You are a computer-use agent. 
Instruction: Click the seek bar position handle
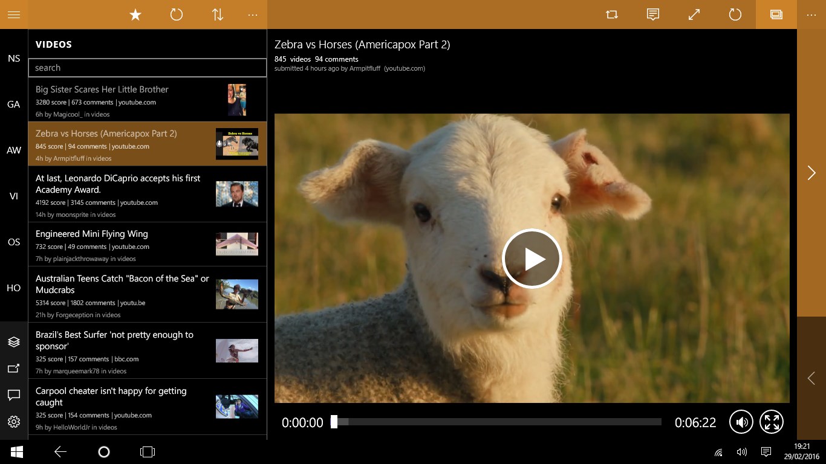point(334,422)
